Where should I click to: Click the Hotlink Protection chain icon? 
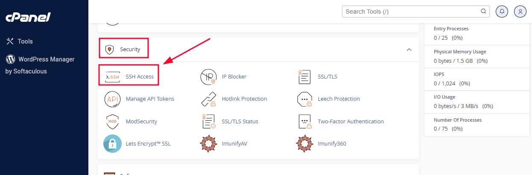pos(209,99)
